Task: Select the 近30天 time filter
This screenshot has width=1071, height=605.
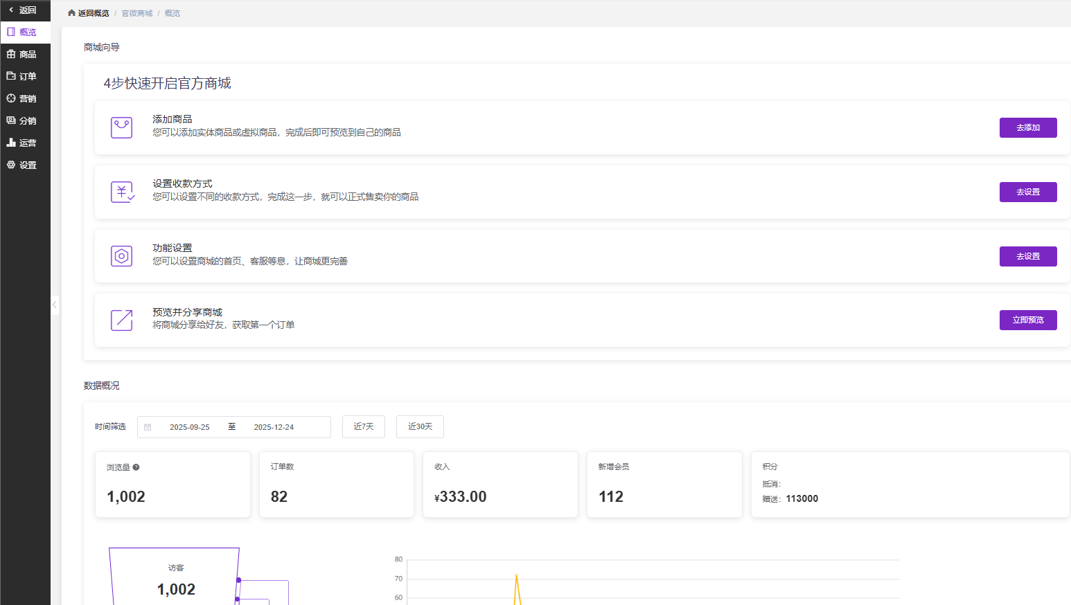Action: [420, 426]
